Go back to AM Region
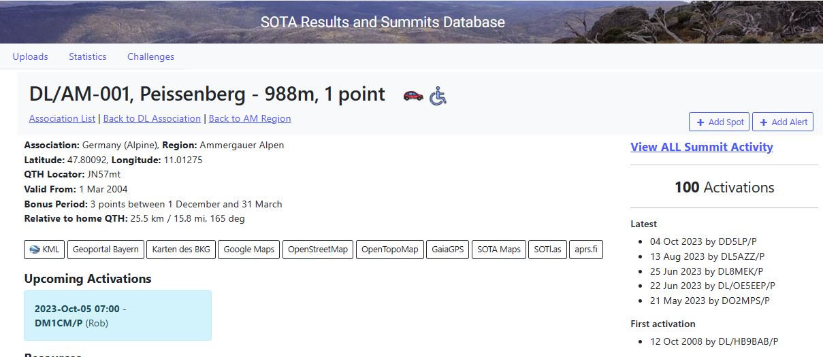Image resolution: width=823 pixels, height=357 pixels. pos(250,118)
